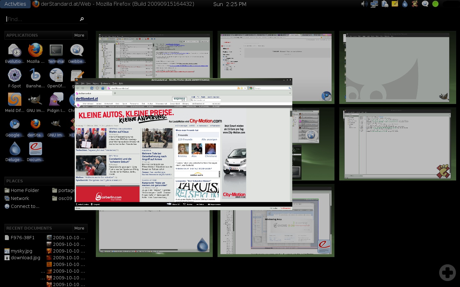This screenshot has height=287, width=460.
Task: Launch the Evolution mail application
Action: 14,53
